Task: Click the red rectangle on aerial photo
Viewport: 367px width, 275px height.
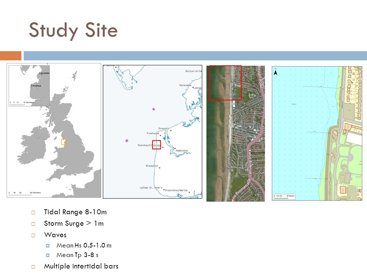Action: click(x=225, y=83)
